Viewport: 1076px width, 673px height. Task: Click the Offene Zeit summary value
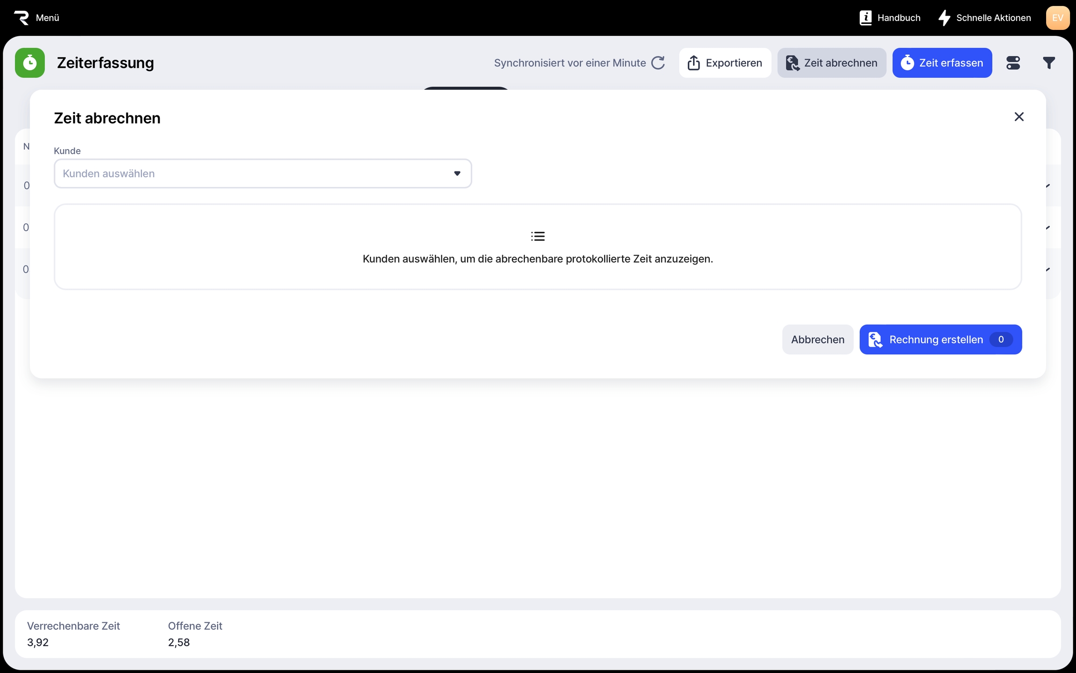tap(179, 642)
